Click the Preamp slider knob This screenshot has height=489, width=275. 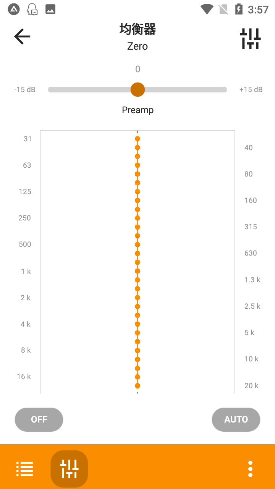pyautogui.click(x=137, y=90)
